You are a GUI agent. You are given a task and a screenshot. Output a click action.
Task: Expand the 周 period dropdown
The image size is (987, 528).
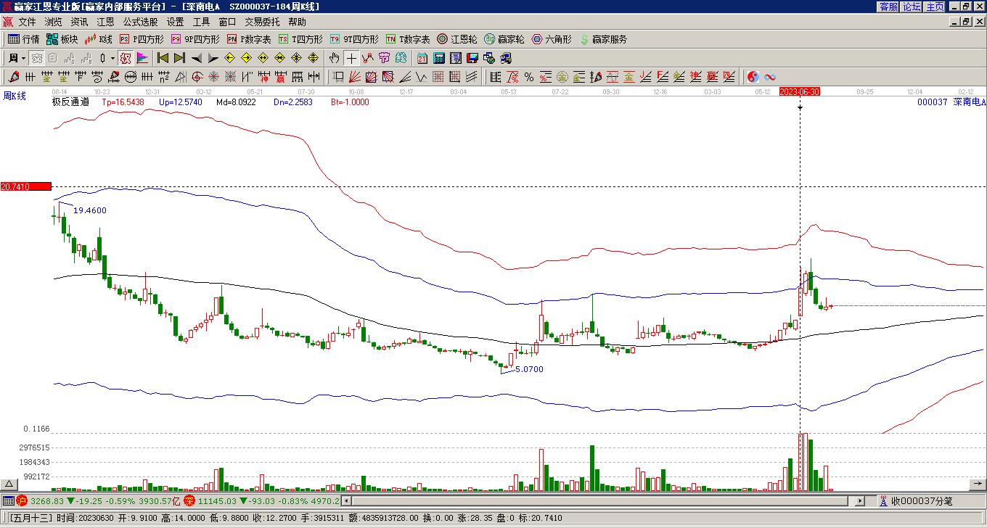[x=23, y=58]
